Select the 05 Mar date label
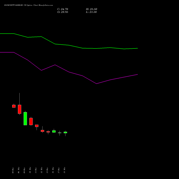 (x=13, y=170)
